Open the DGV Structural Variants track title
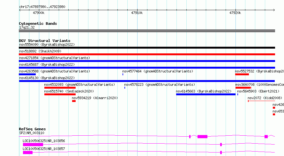 tap(45, 41)
